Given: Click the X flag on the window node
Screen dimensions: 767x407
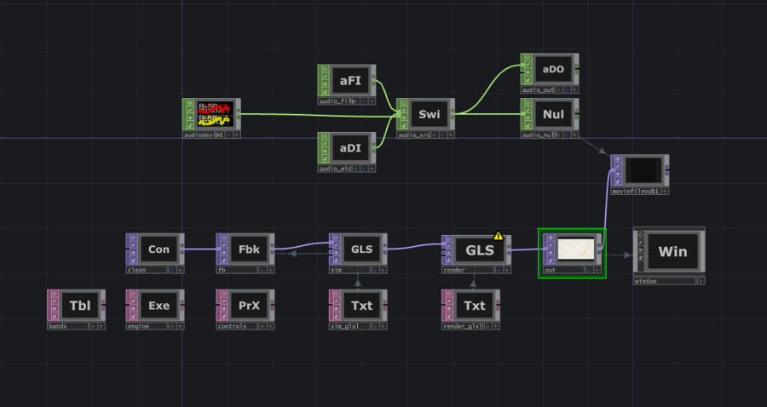Looking at the screenshot, I should pyautogui.click(x=641, y=250).
